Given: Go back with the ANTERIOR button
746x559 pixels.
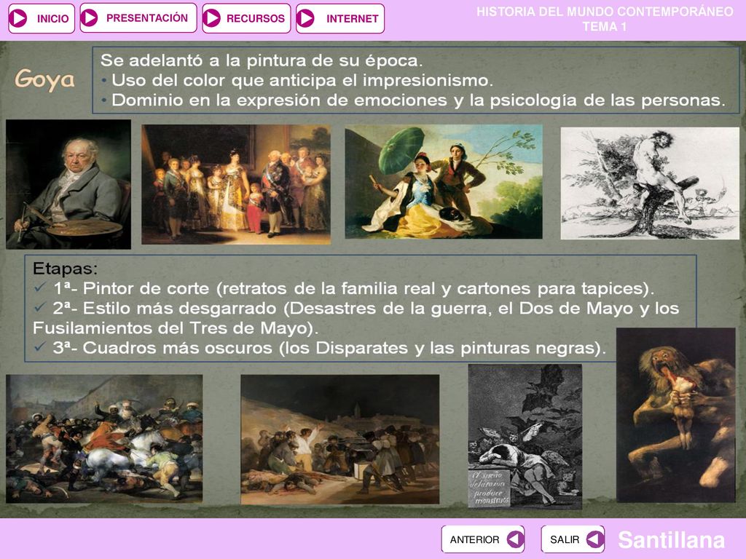Looking at the screenshot, I should point(483,539).
